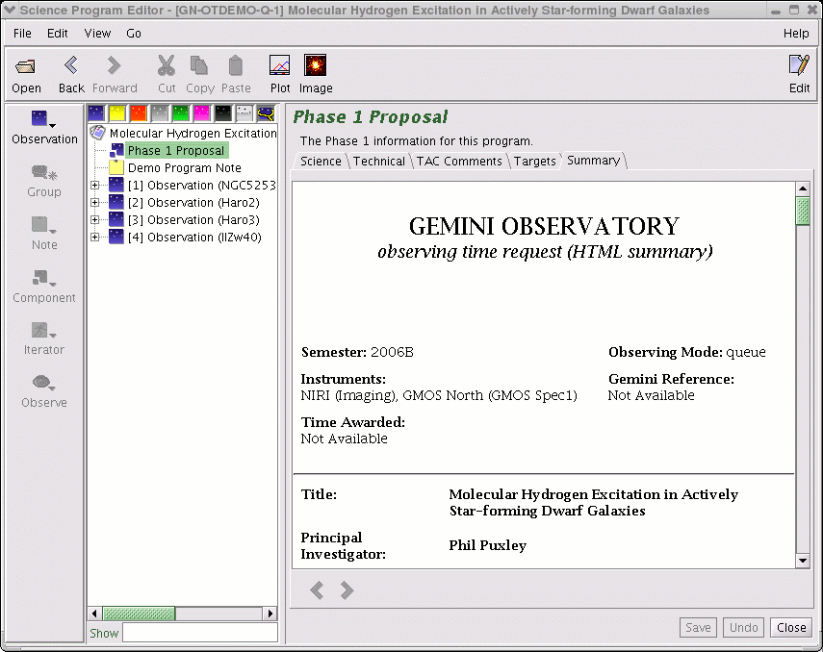Toggle the yellow observation status filter
Screen dimensions: 823x652
click(117, 113)
